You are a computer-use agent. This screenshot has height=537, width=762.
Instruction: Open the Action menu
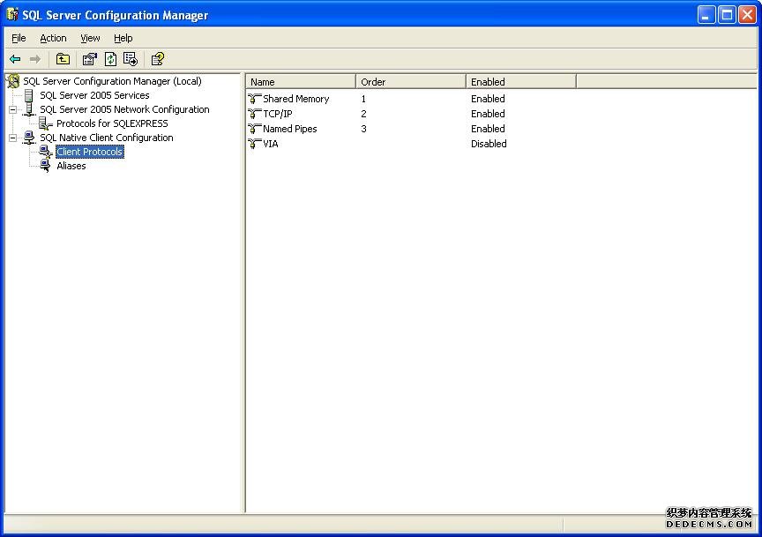pos(53,38)
